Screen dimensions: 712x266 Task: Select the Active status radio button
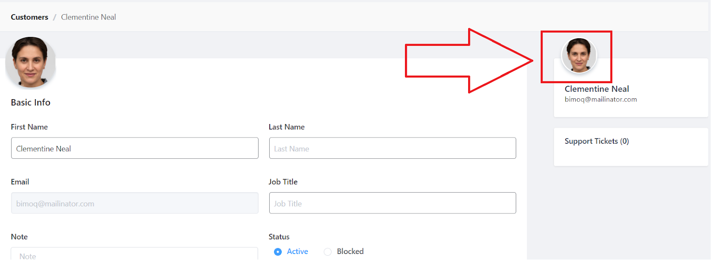(x=278, y=252)
